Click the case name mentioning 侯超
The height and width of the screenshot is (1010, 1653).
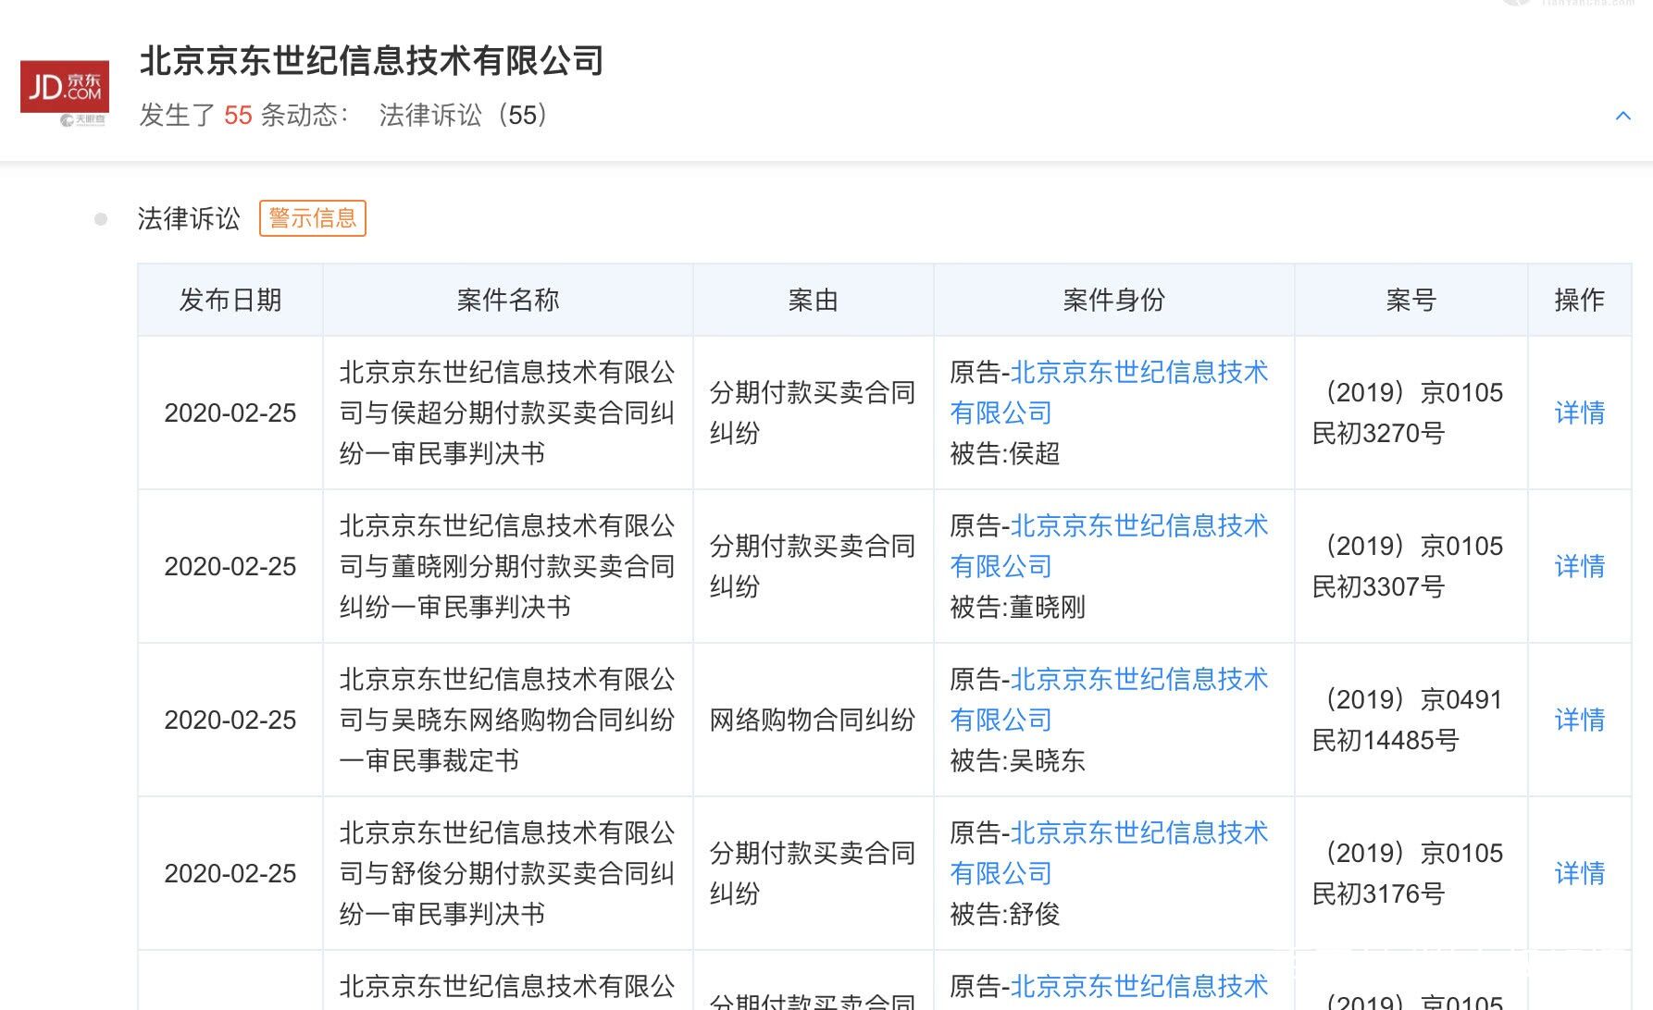pyautogui.click(x=507, y=413)
